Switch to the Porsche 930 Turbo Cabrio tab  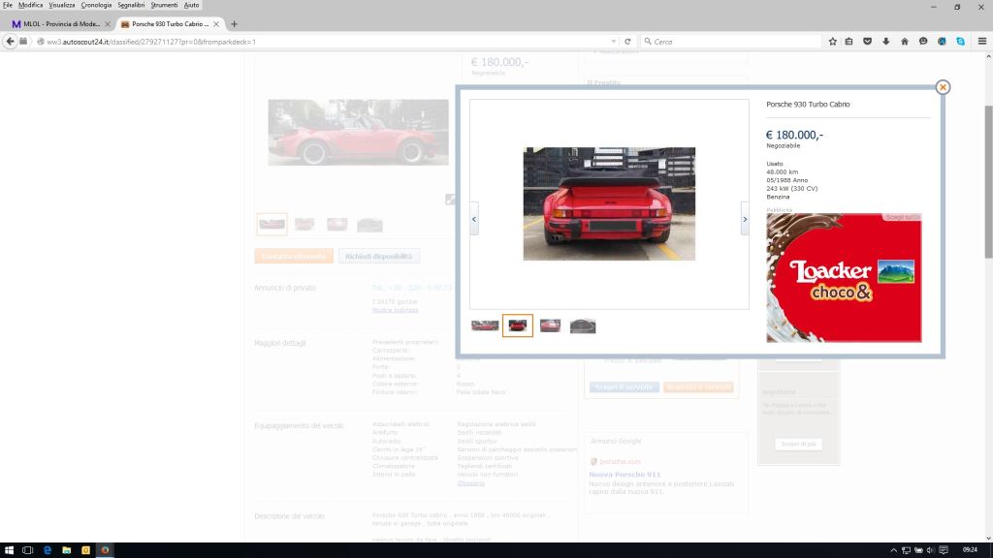(169, 24)
